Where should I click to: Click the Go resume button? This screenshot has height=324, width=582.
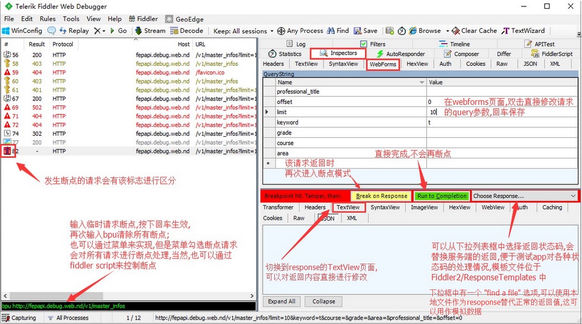(118, 31)
